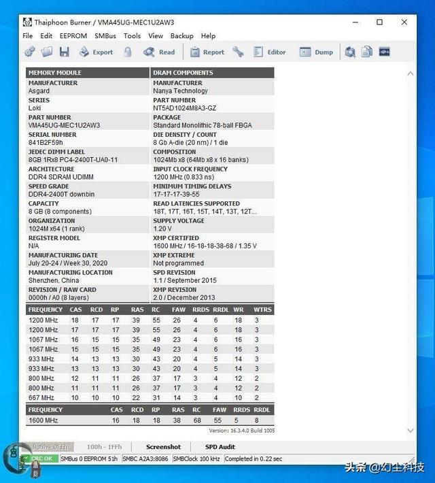Image resolution: width=435 pixels, height=483 pixels.
Task: Click the 'Completed in 0.22 sec' status text
Action: point(254,459)
